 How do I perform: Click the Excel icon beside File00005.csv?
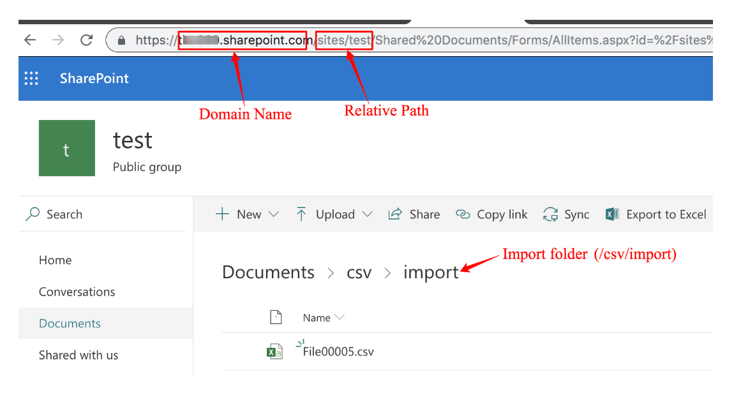(274, 352)
